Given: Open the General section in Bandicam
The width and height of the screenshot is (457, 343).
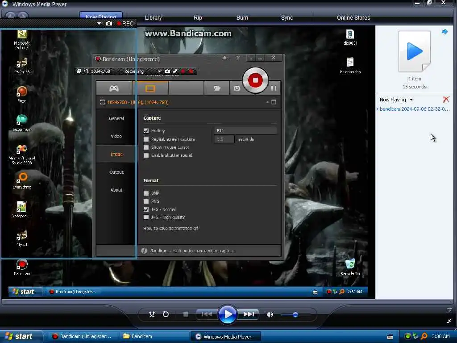Looking at the screenshot, I should 116,118.
